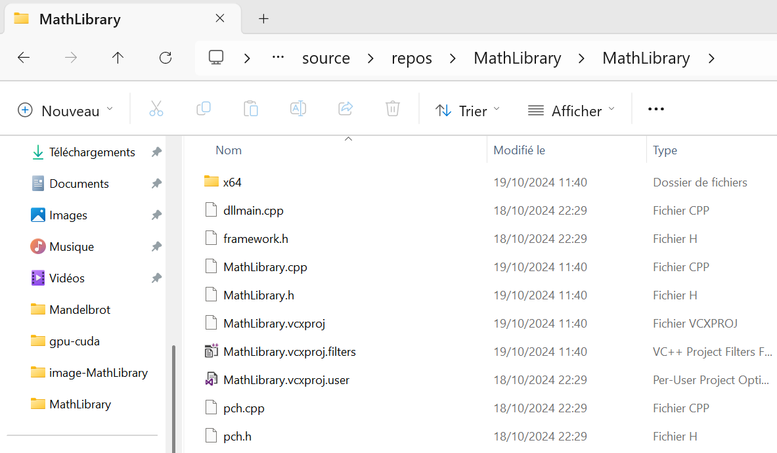The image size is (777, 453).
Task: Select the MathLibrary.vcxproj.filters file
Action: click(289, 352)
